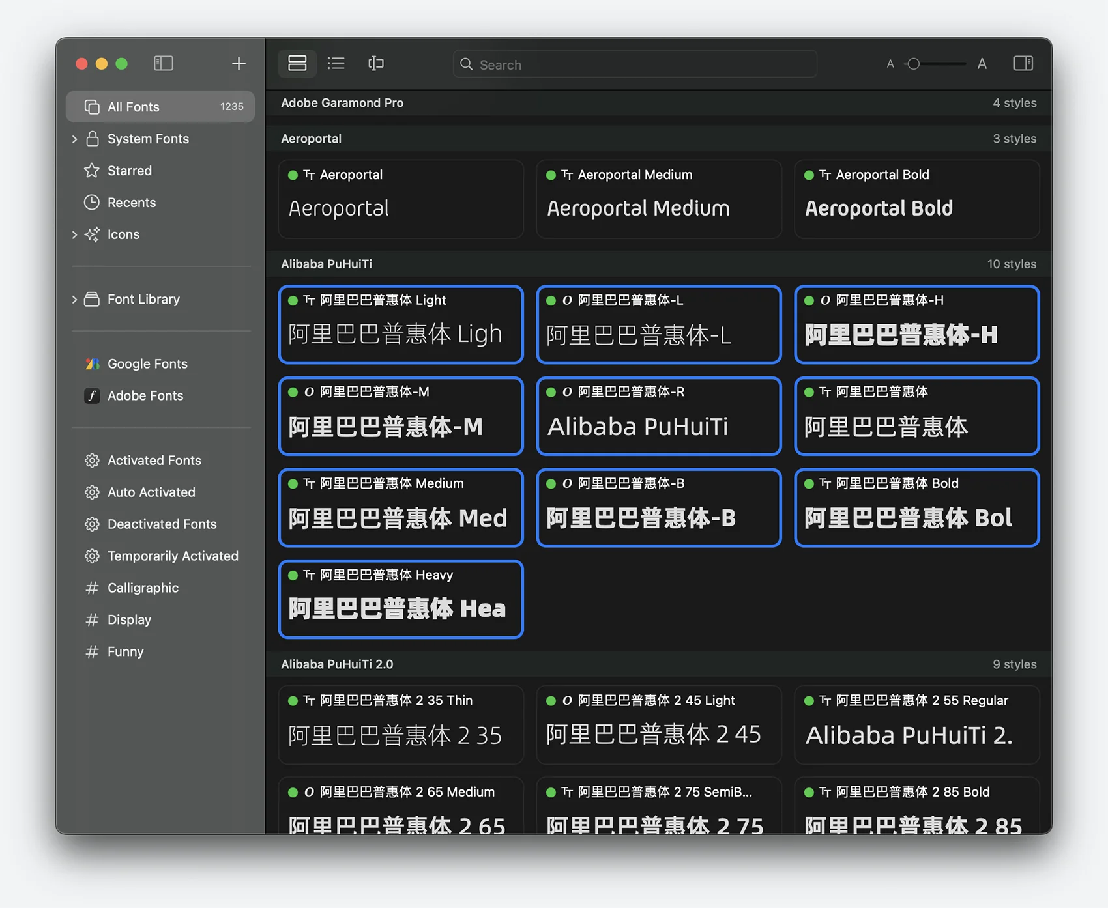The image size is (1108, 908).
Task: Click the preview size slider knob
Action: tap(914, 64)
